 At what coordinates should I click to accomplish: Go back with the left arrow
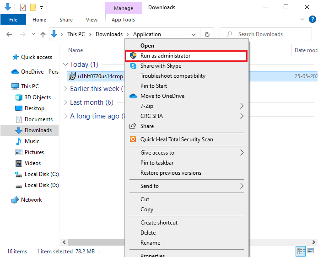(9, 34)
